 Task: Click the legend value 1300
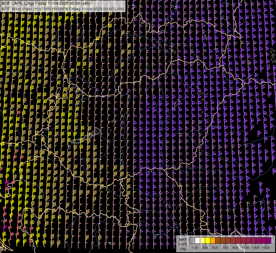256,248
